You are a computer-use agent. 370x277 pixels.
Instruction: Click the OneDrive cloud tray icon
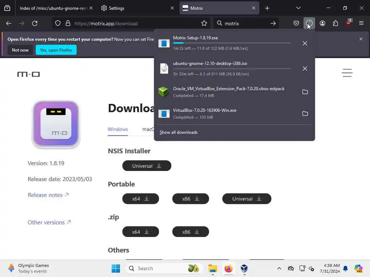291,268
